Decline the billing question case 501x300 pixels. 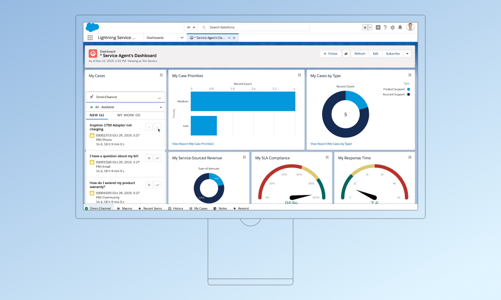[149, 158]
